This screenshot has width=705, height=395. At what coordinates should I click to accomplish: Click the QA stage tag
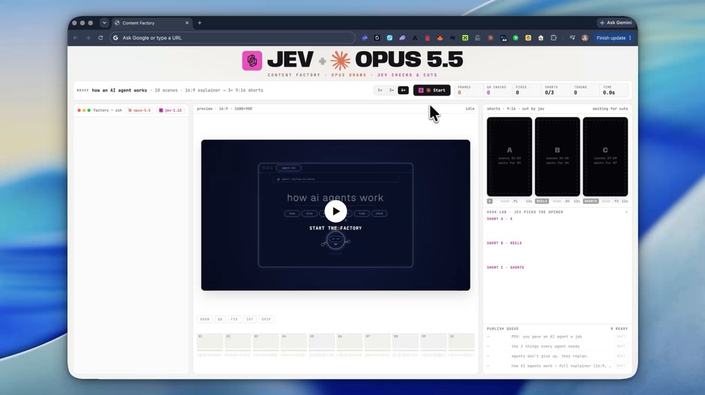(x=220, y=319)
